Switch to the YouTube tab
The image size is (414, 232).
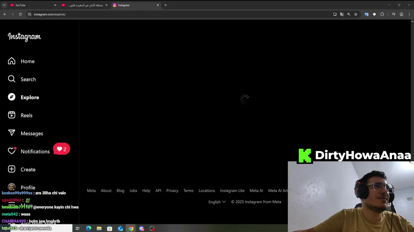pyautogui.click(x=32, y=5)
